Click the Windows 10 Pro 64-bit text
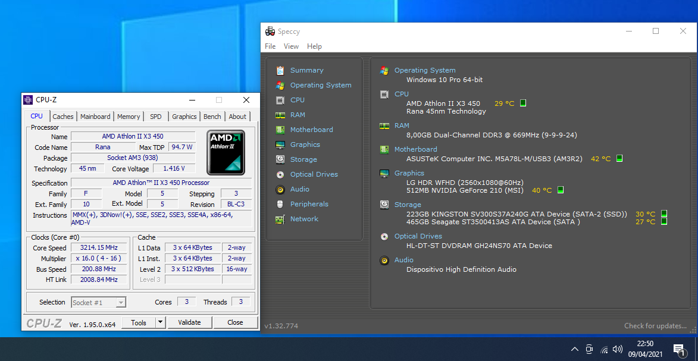The width and height of the screenshot is (698, 361). coord(445,80)
